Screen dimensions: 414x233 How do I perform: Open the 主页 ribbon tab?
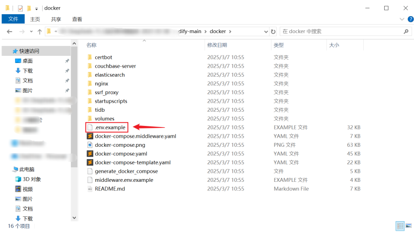(x=35, y=19)
